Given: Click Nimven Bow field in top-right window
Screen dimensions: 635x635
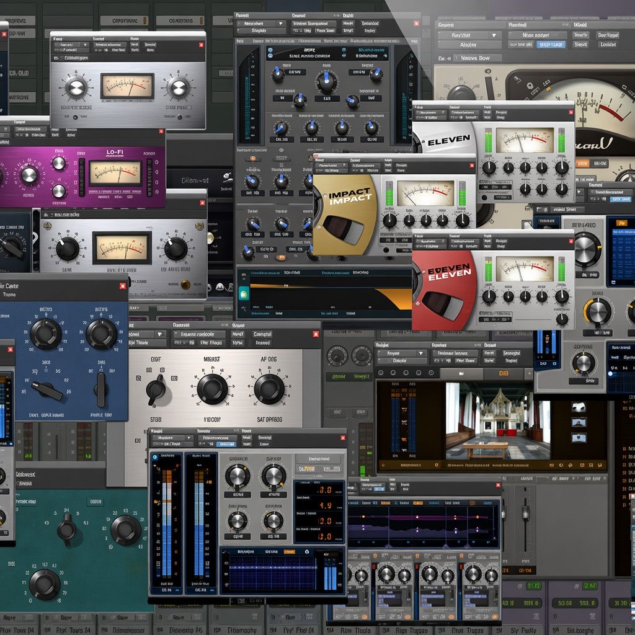Looking at the screenshot, I should 477,58.
